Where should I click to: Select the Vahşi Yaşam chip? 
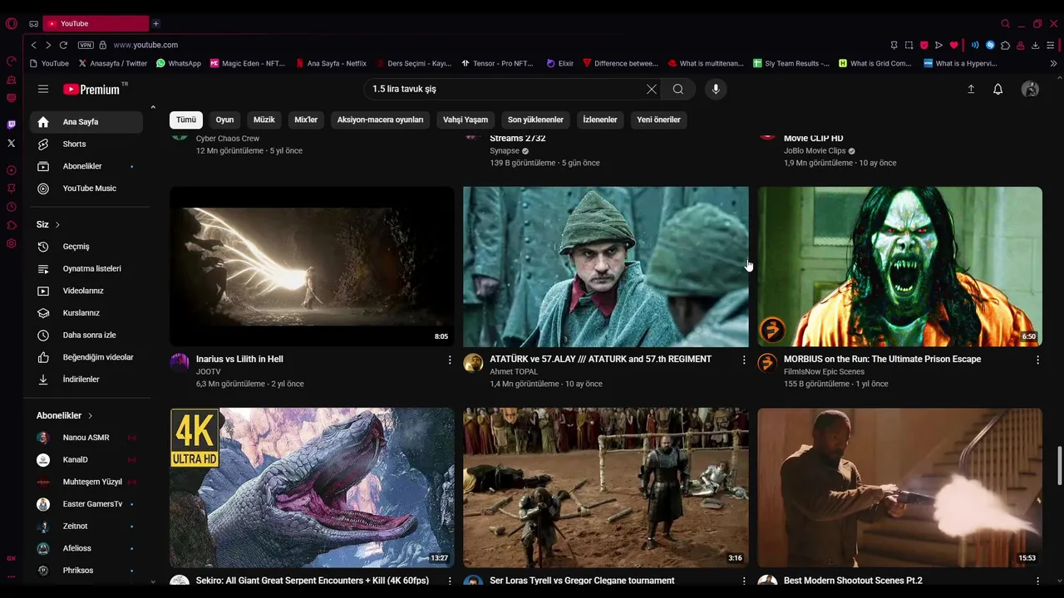(x=465, y=120)
